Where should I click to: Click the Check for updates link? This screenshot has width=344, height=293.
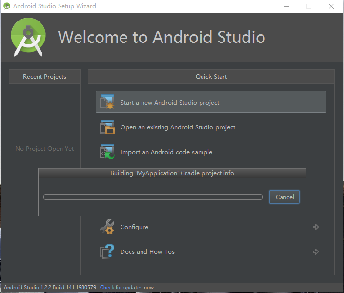point(107,287)
